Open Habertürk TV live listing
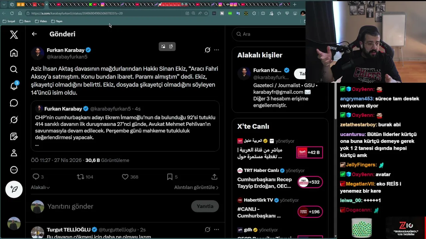 point(280,208)
